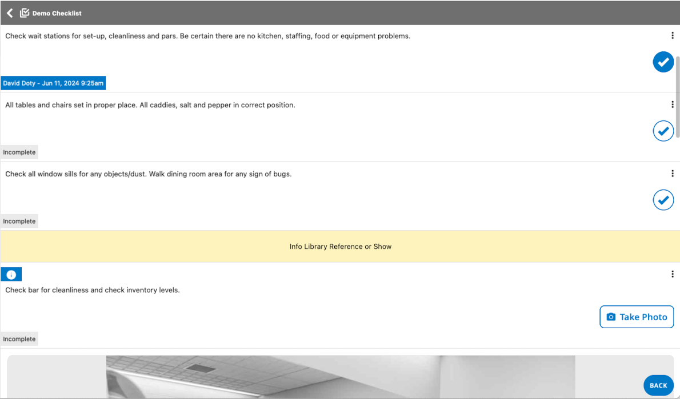The height and width of the screenshot is (399, 680).
Task: Click Incomplete status under bar cleanliness task
Action: [x=19, y=339]
